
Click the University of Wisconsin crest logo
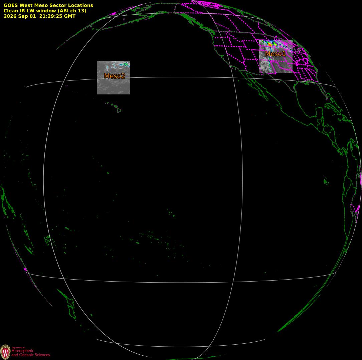pos(5,352)
